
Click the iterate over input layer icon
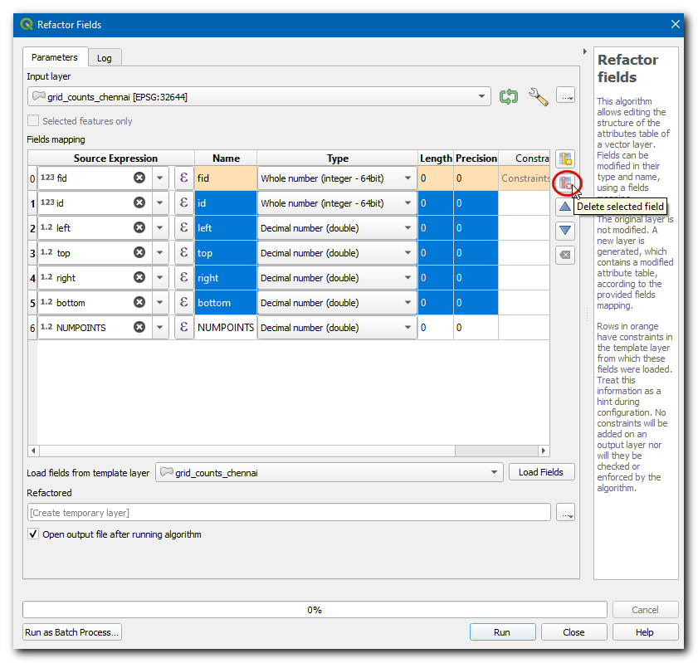tap(509, 97)
